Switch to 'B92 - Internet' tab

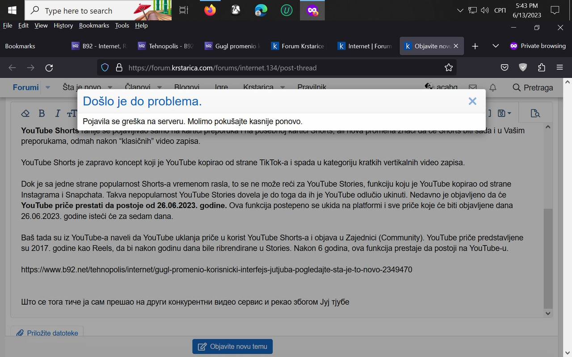click(100, 46)
